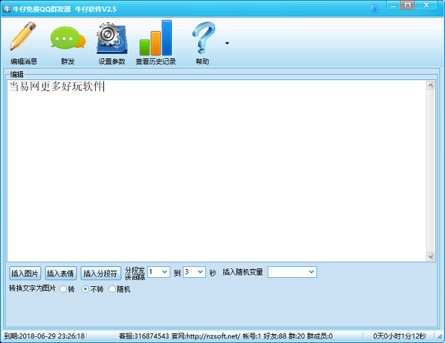Click the 帐号:1 status entry
The width and height of the screenshot is (445, 343).
pyautogui.click(x=252, y=336)
